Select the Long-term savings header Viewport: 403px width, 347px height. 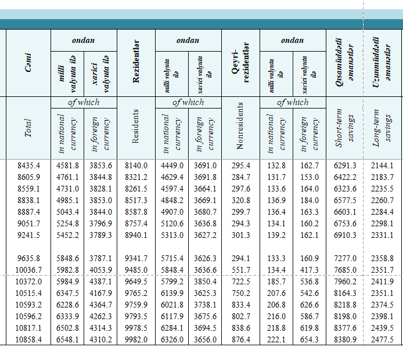point(383,128)
